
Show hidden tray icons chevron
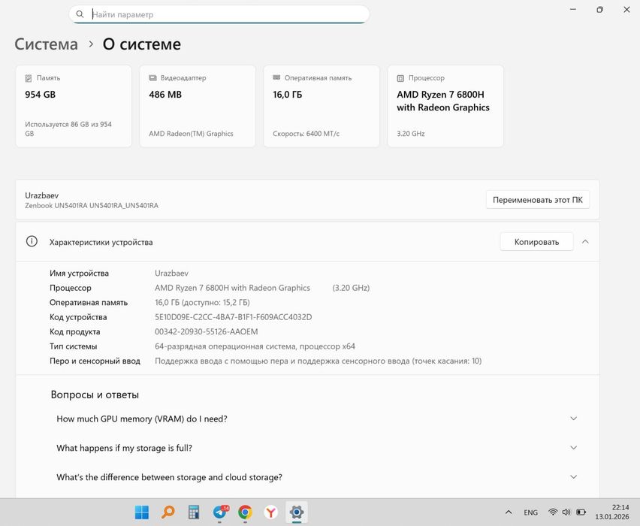click(x=509, y=512)
